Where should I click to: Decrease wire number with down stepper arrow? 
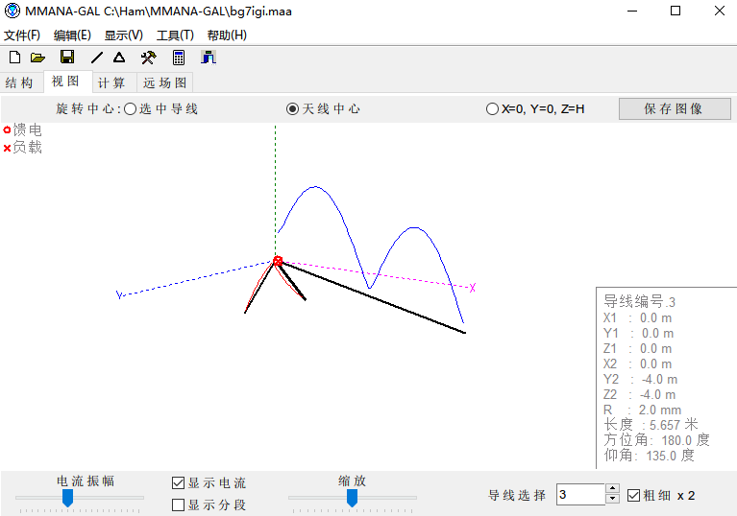[612, 499]
